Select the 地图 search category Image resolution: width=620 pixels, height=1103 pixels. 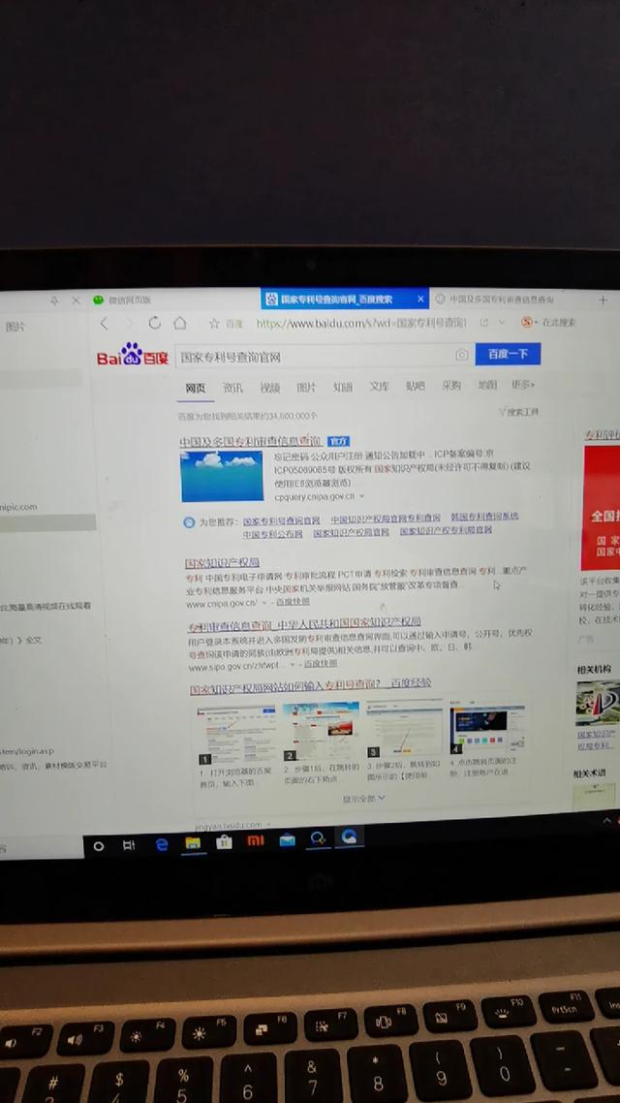tap(487, 385)
